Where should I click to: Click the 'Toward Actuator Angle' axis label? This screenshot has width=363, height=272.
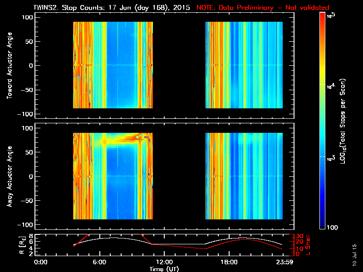pyautogui.click(x=10, y=65)
